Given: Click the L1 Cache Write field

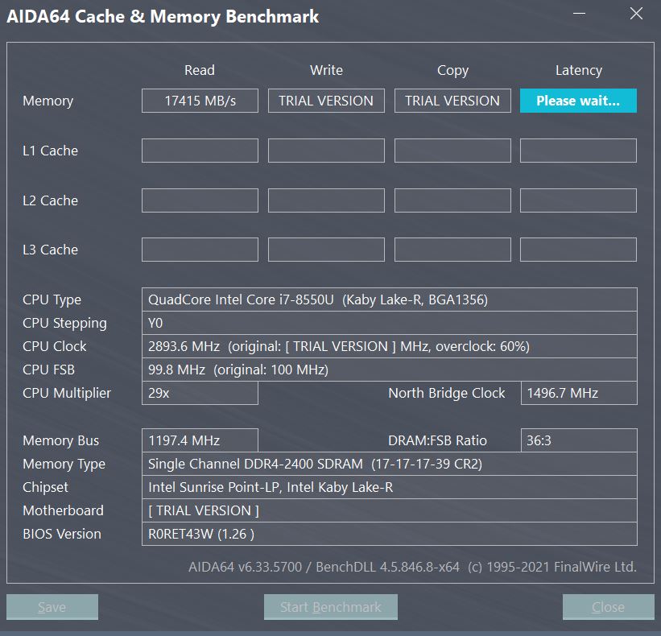Looking at the screenshot, I should coord(326,151).
